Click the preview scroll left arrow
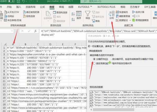157x112 pixels. pos(91,110)
